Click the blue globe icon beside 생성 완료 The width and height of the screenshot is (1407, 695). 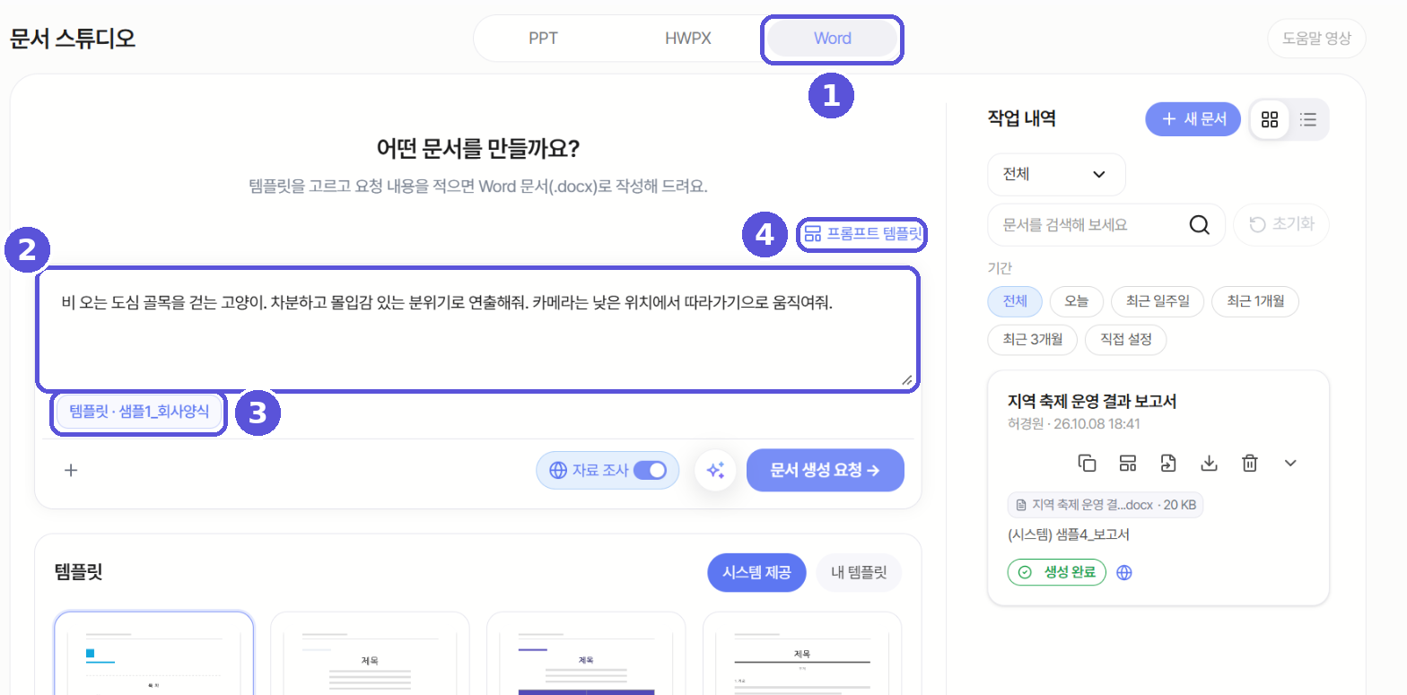tap(1124, 572)
